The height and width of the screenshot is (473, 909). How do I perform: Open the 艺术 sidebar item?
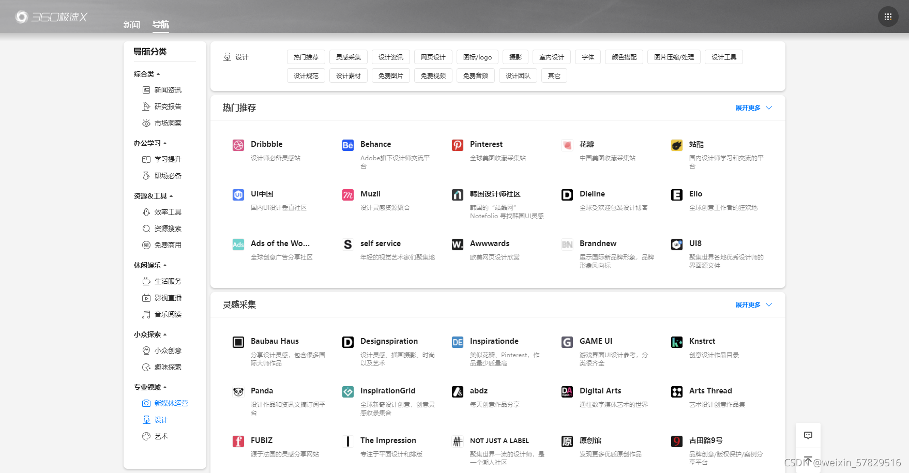pyautogui.click(x=155, y=436)
